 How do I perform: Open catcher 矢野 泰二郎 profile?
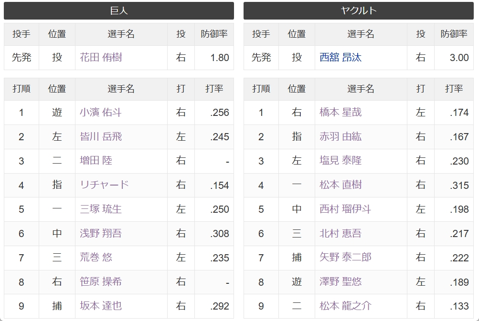tap(345, 257)
